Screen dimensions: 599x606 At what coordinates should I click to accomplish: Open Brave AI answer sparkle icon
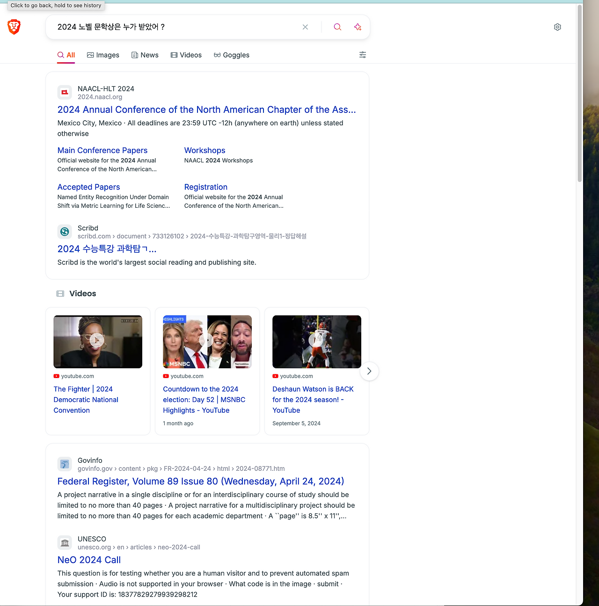[x=358, y=27]
